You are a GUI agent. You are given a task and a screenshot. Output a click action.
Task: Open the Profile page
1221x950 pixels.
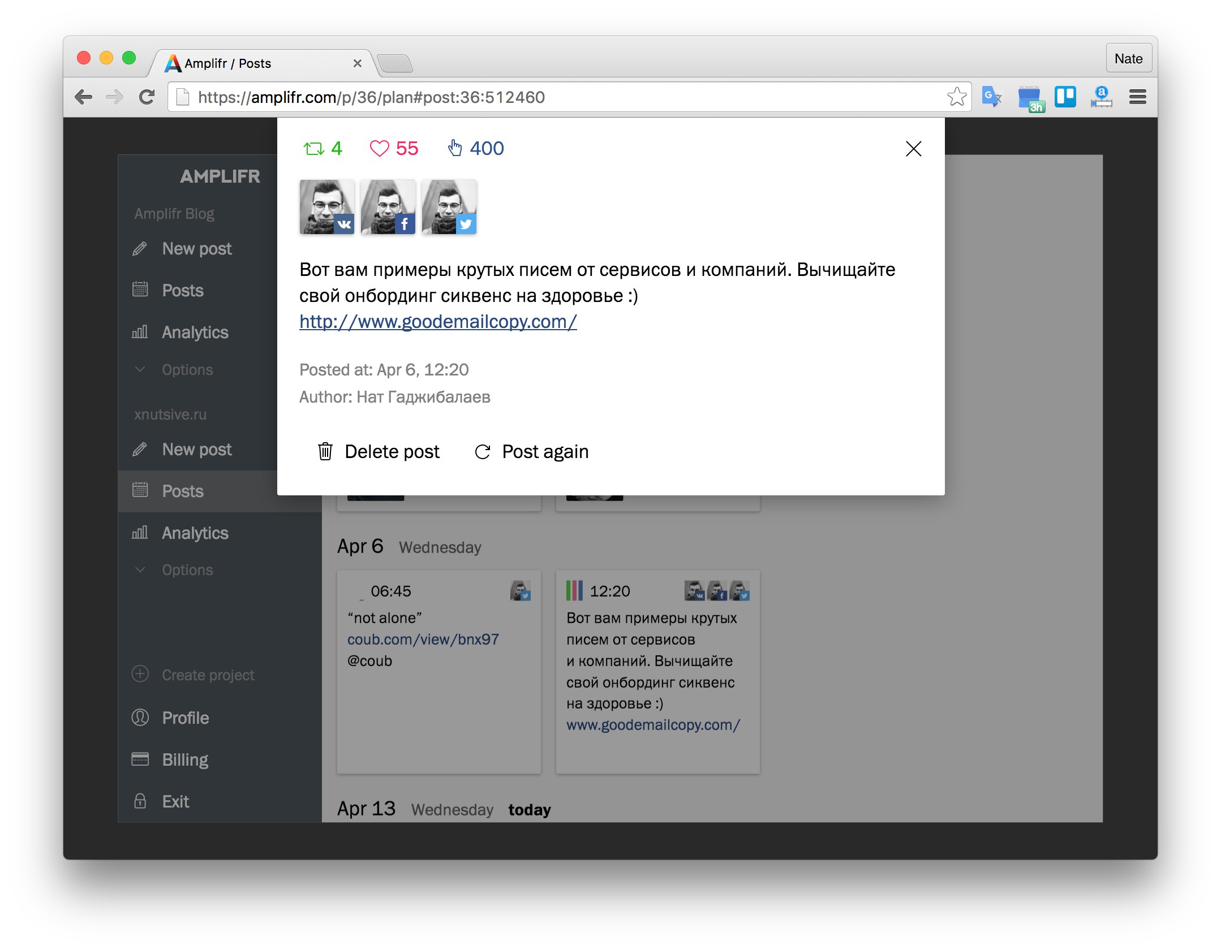point(170,718)
